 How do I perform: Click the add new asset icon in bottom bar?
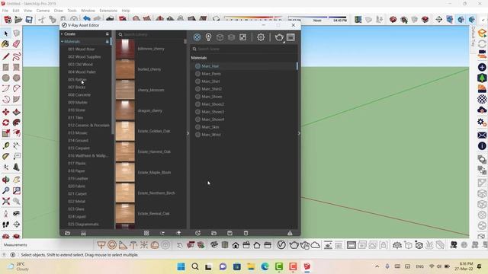[x=197, y=233]
